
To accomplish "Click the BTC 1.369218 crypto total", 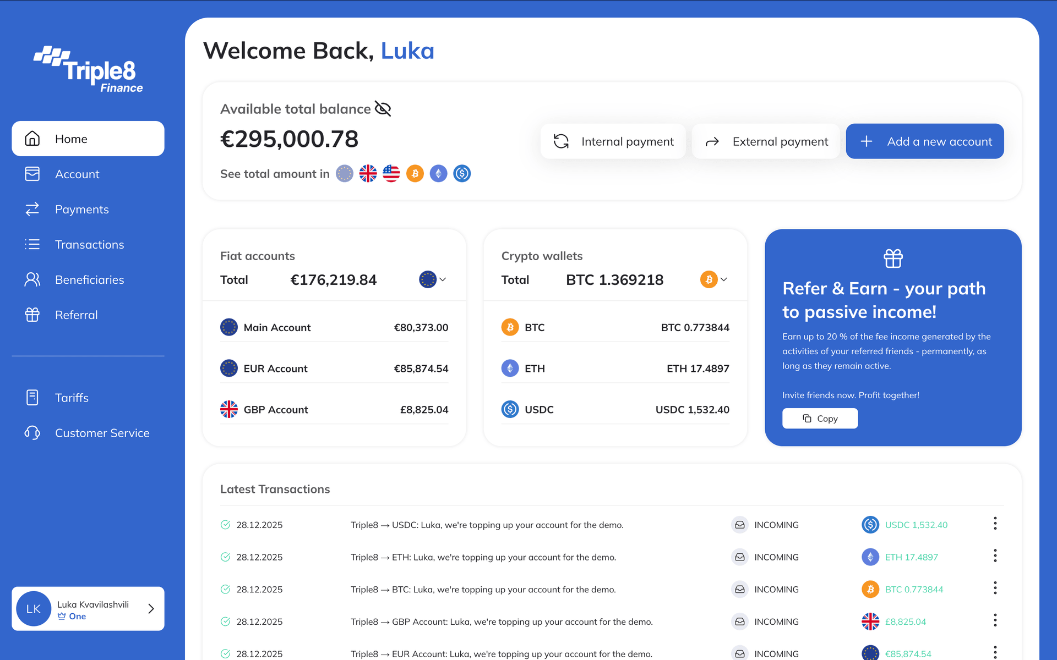I will 615,280.
